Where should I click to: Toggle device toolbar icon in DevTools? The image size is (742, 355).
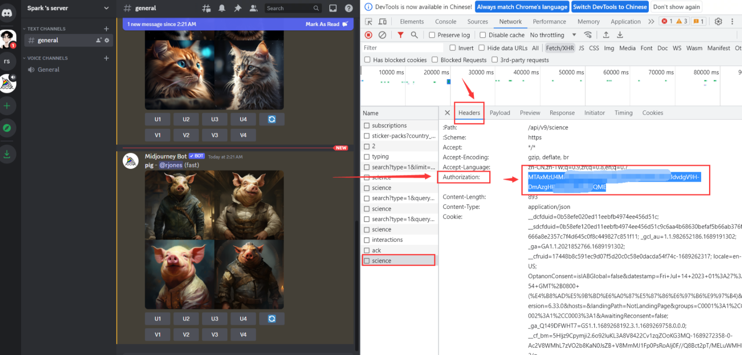tap(382, 22)
